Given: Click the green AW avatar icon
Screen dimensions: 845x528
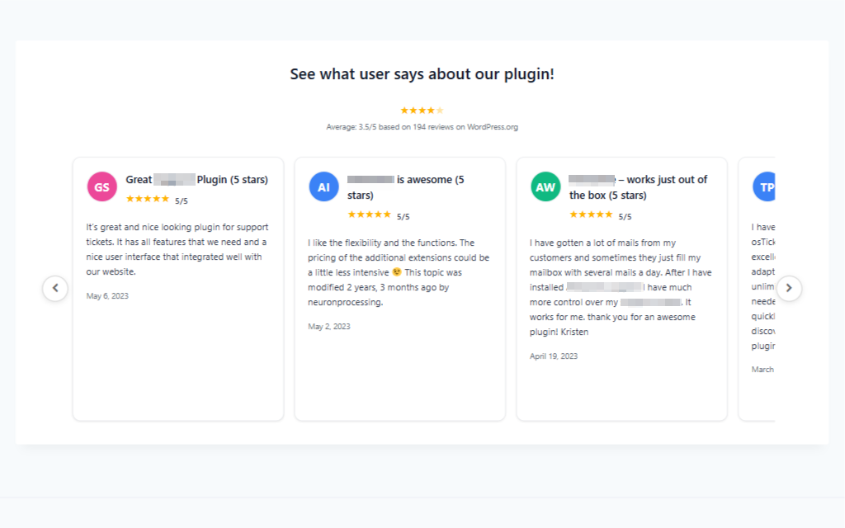Looking at the screenshot, I should [545, 186].
